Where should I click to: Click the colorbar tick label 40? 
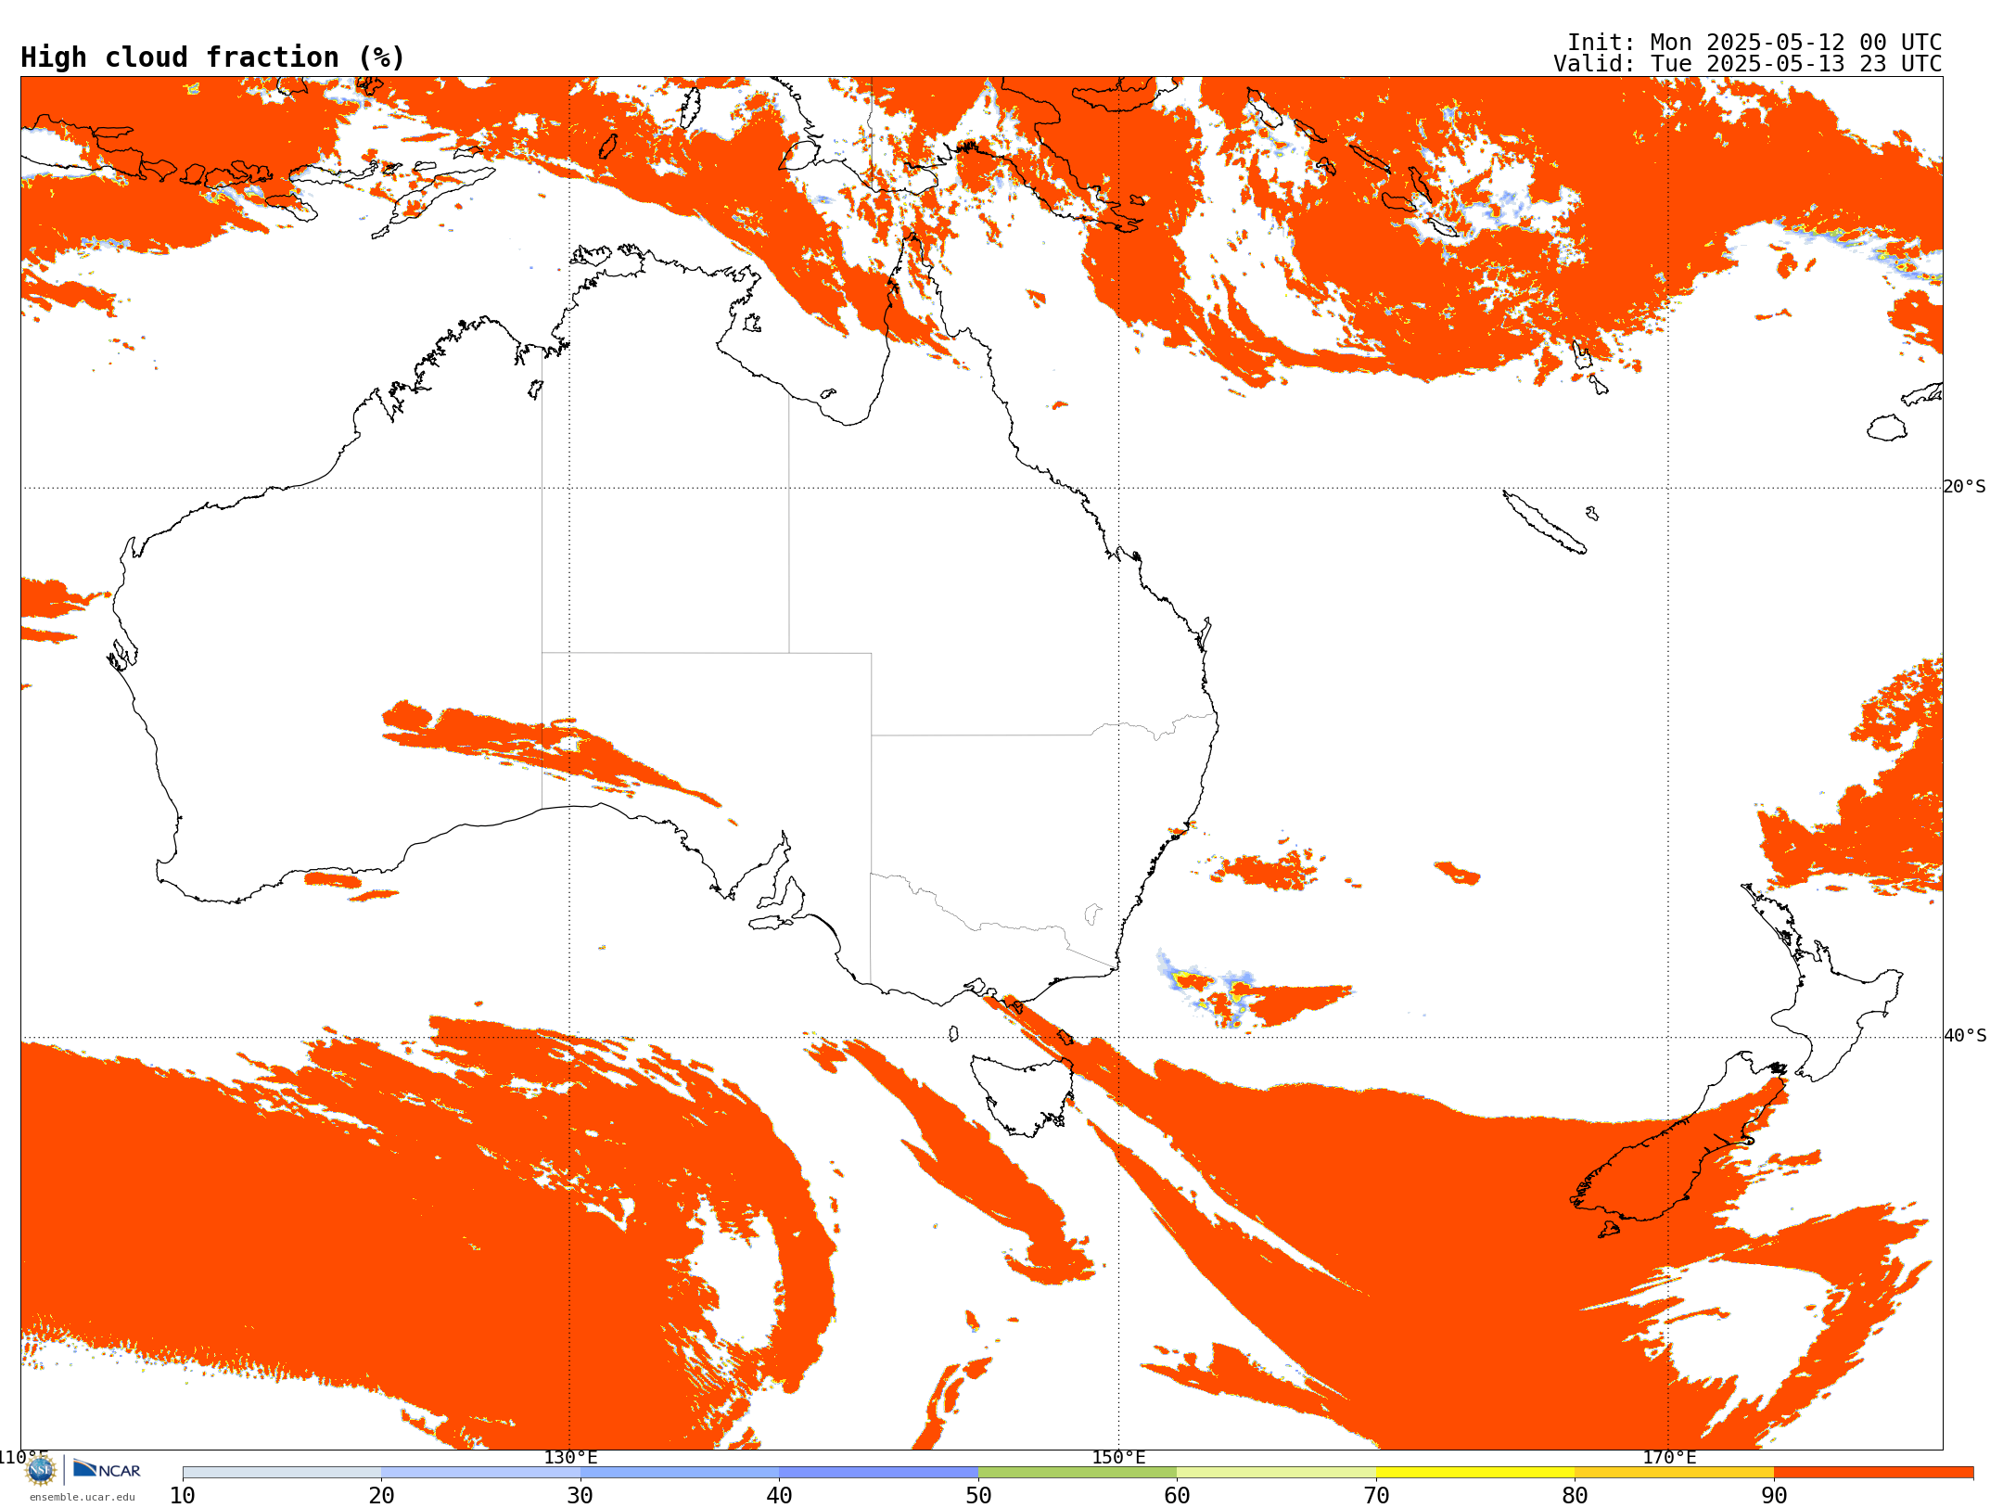click(779, 1495)
